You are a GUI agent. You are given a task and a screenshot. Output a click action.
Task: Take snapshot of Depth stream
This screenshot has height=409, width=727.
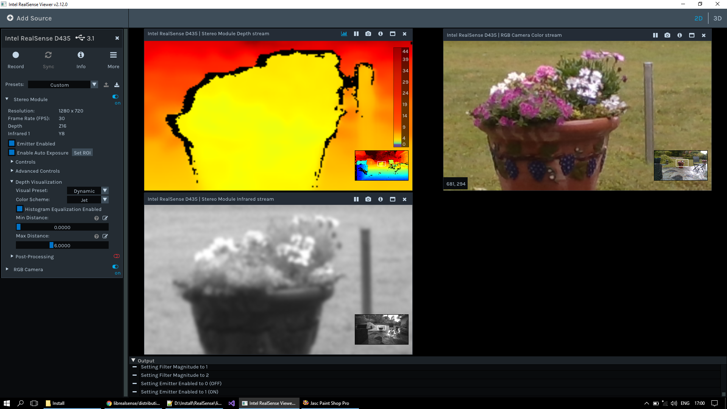pos(368,34)
